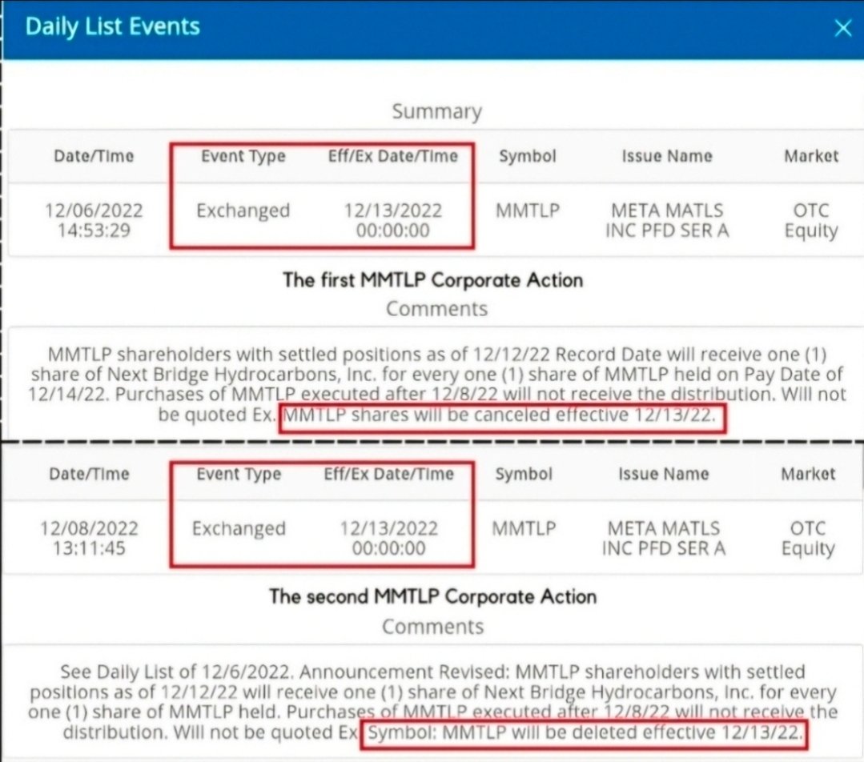Click Market header in first table
The height and width of the screenshot is (762, 864).
tap(811, 156)
